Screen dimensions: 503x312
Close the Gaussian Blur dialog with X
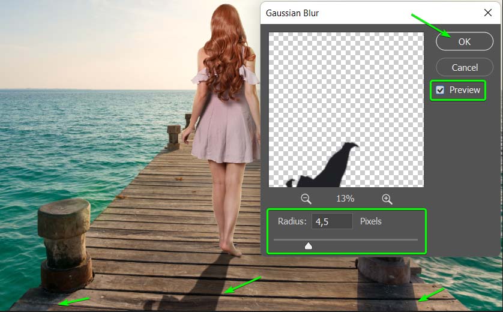coord(488,13)
